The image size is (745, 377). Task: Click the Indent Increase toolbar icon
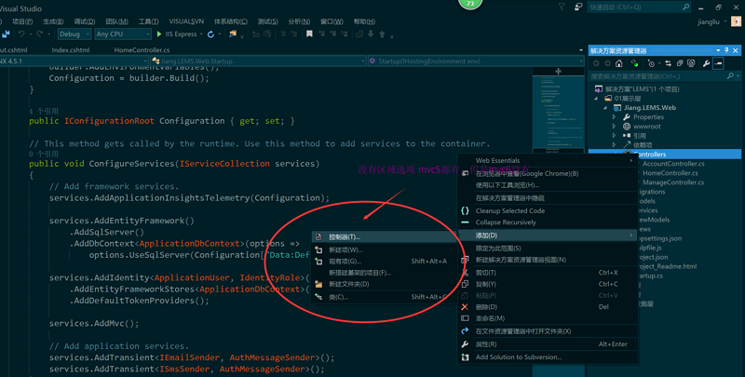267,34
